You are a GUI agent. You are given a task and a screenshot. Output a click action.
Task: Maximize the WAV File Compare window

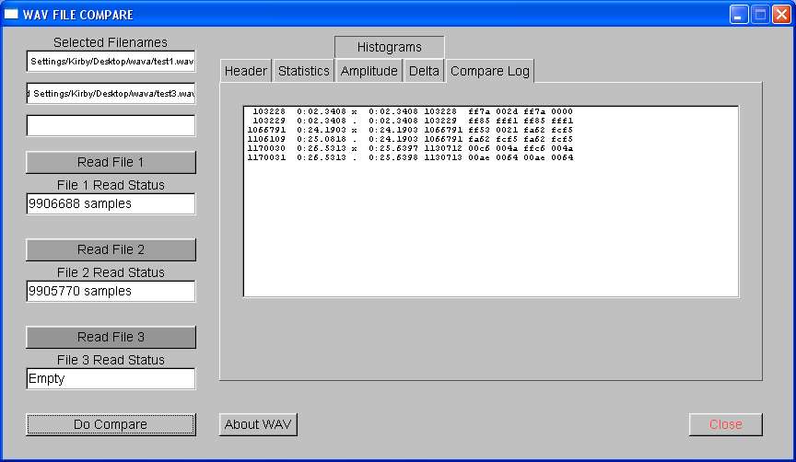760,15
